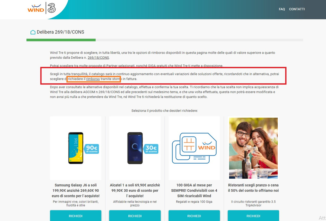
Task: Click the Wind Tre logo
Action: click(x=42, y=8)
